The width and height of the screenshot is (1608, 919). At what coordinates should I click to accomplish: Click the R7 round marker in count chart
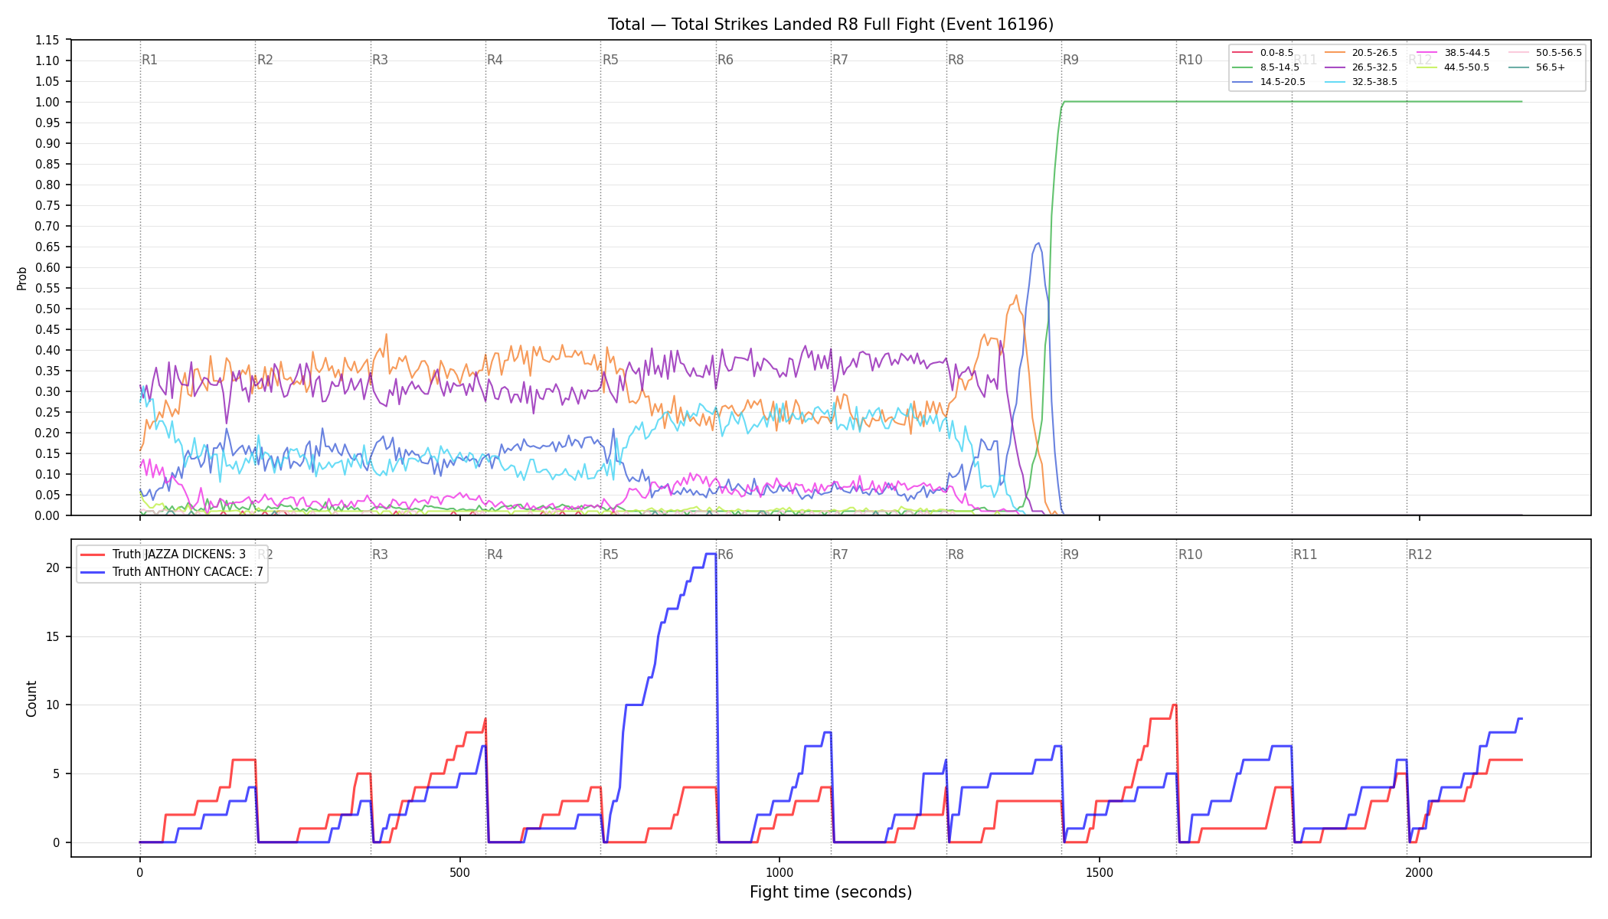click(x=840, y=554)
